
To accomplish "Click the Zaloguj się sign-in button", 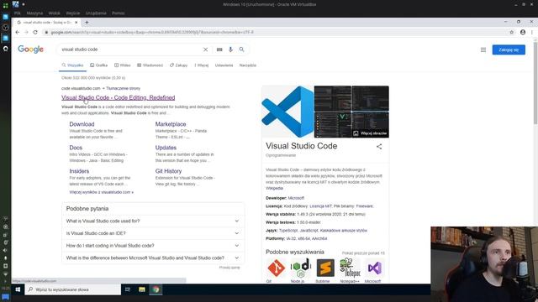I will click(x=509, y=49).
